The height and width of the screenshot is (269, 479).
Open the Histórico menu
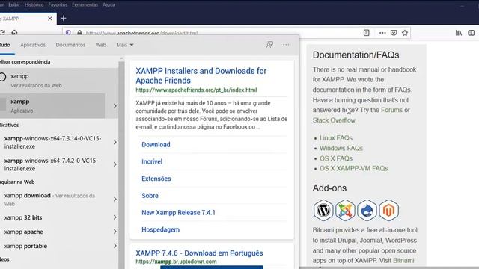pos(34,5)
